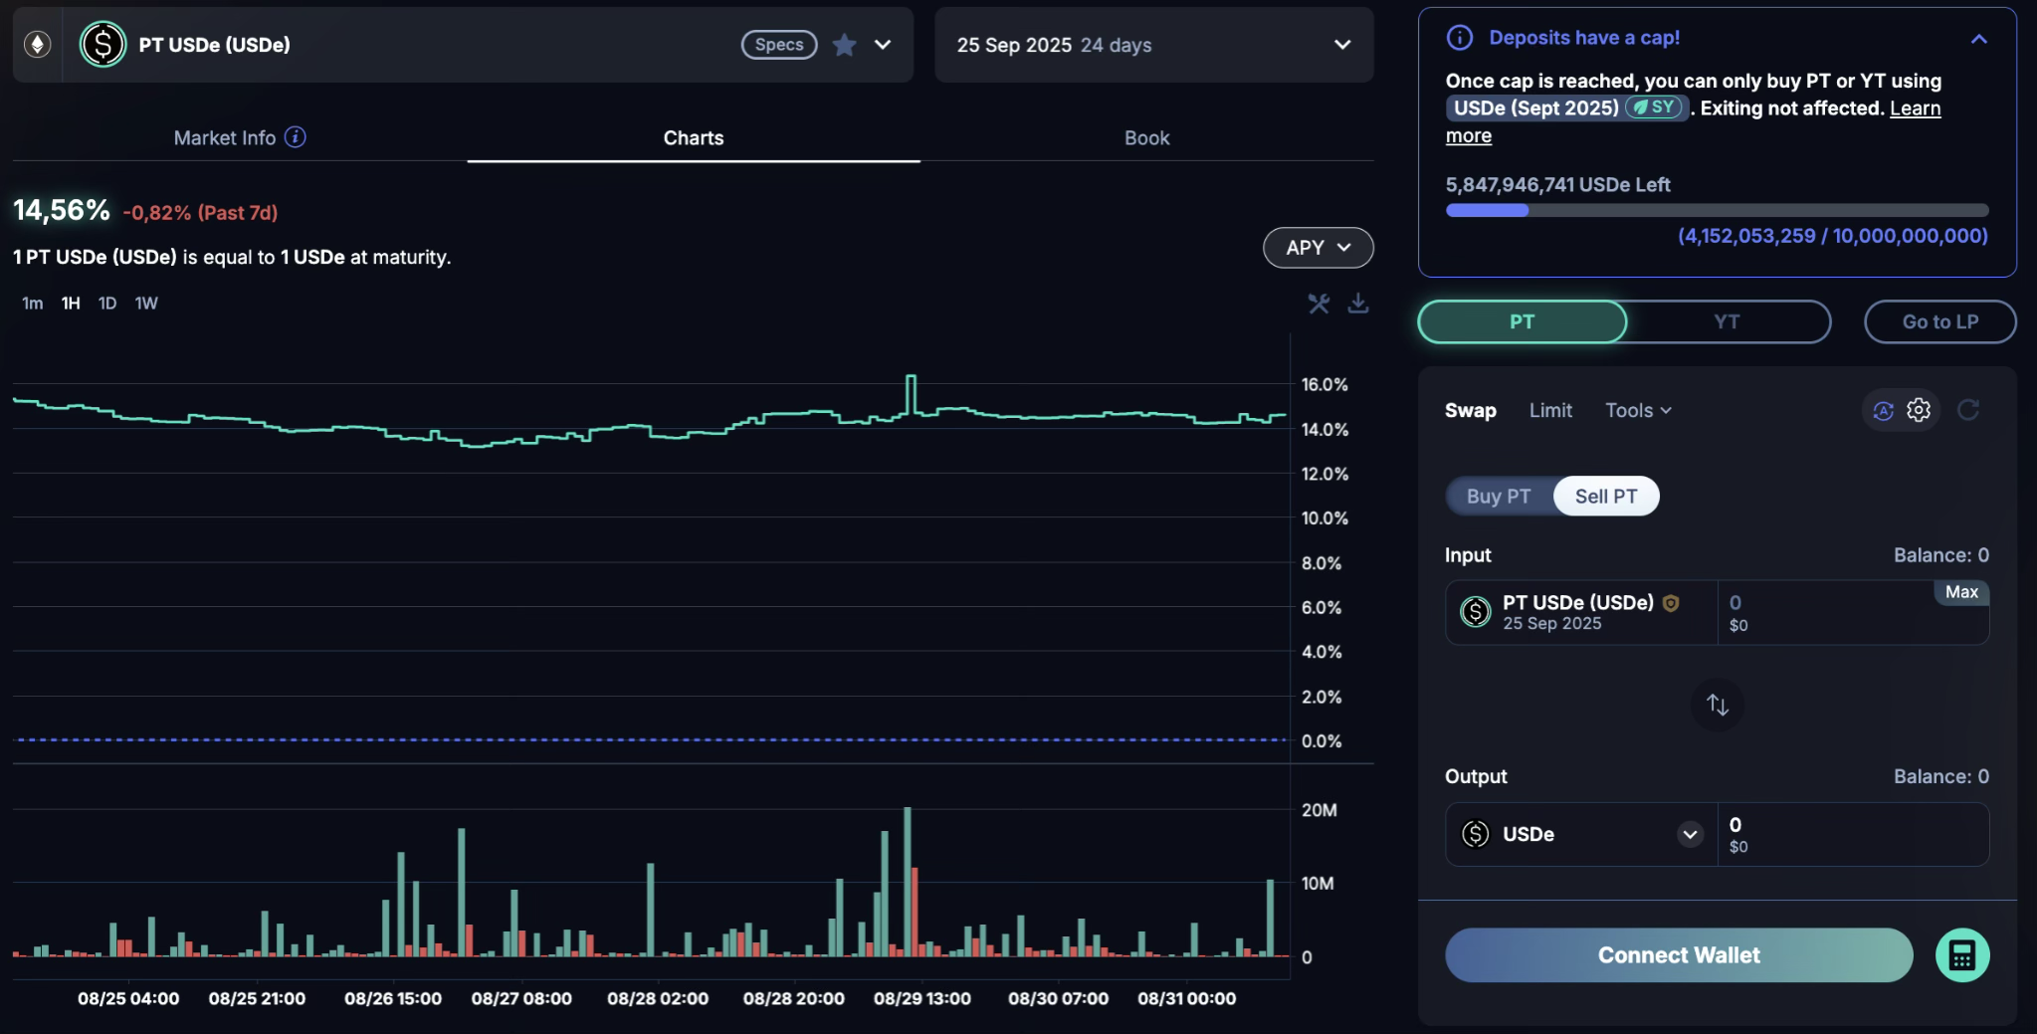
Task: Click the favorite star icon
Action: (x=844, y=45)
